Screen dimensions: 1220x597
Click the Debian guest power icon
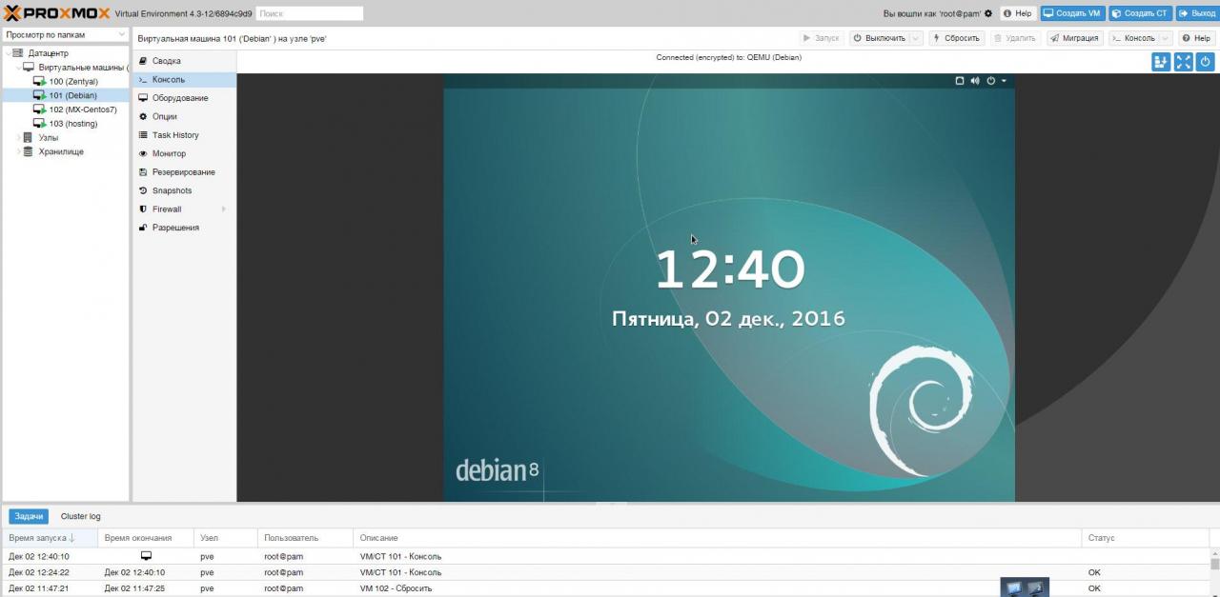click(991, 81)
